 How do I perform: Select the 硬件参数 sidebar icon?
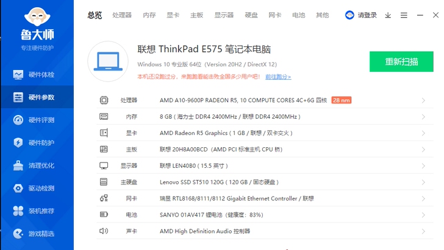click(18, 97)
